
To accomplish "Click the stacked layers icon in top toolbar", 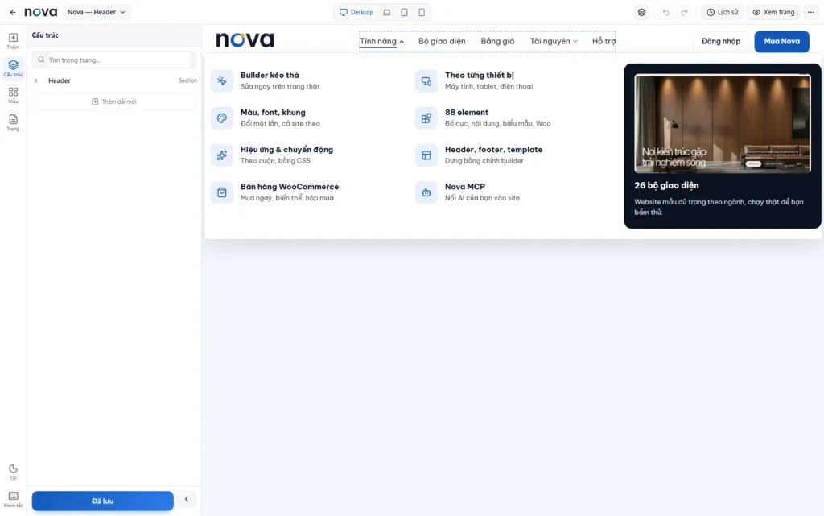I will [x=641, y=12].
